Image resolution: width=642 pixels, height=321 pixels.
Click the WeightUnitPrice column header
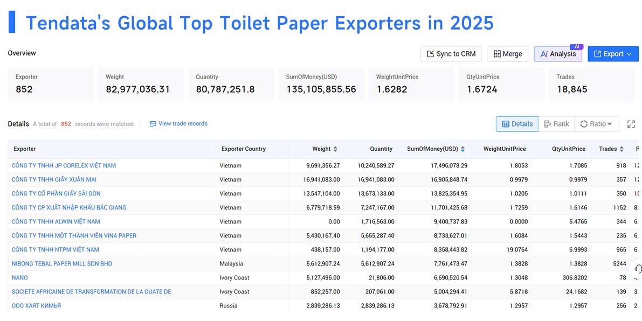coord(505,149)
